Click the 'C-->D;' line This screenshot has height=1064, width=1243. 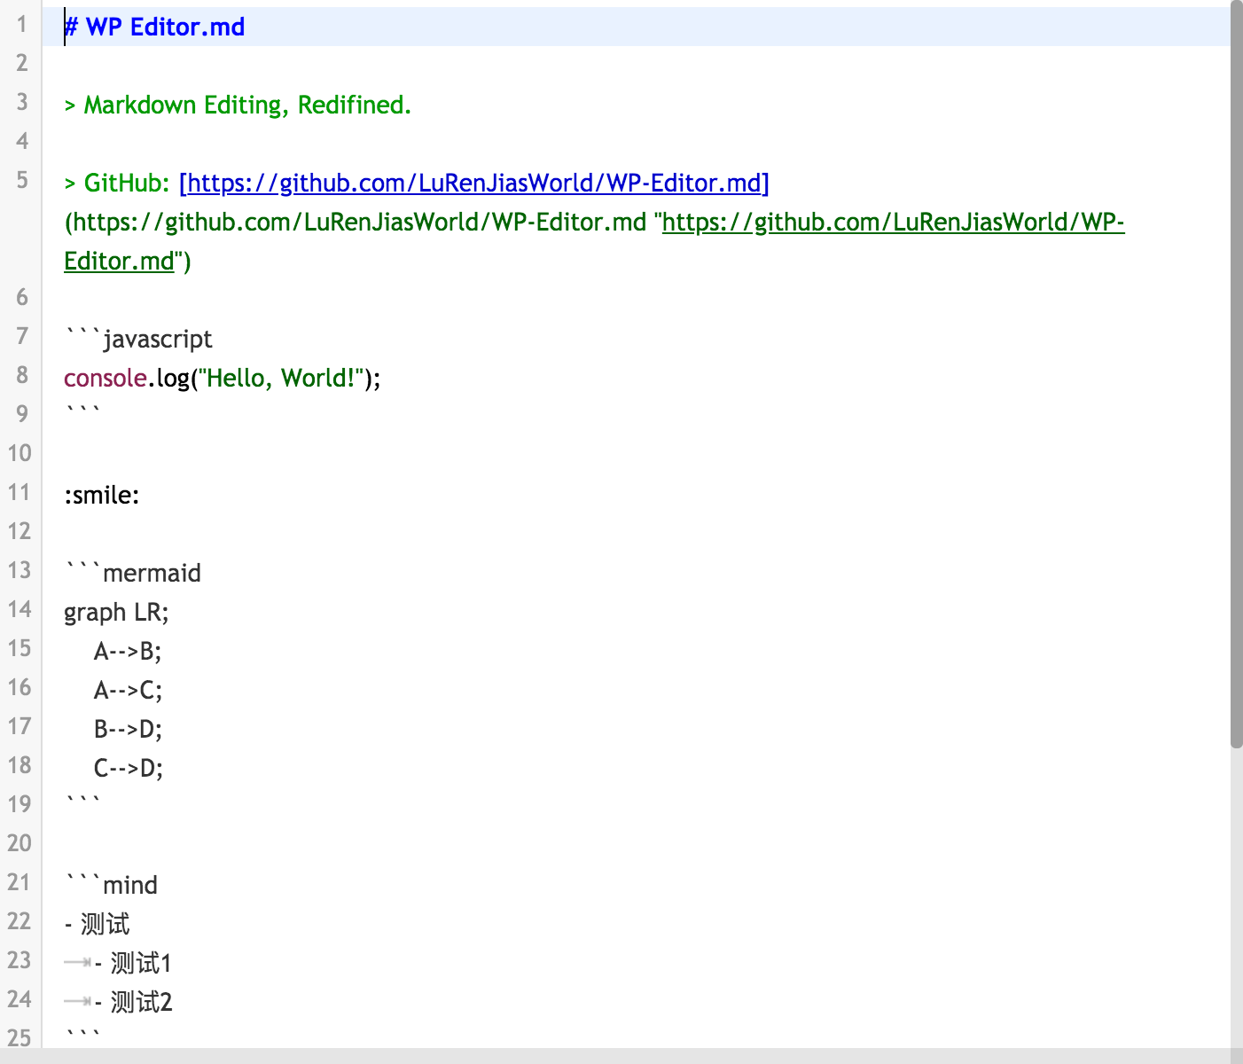click(x=129, y=768)
